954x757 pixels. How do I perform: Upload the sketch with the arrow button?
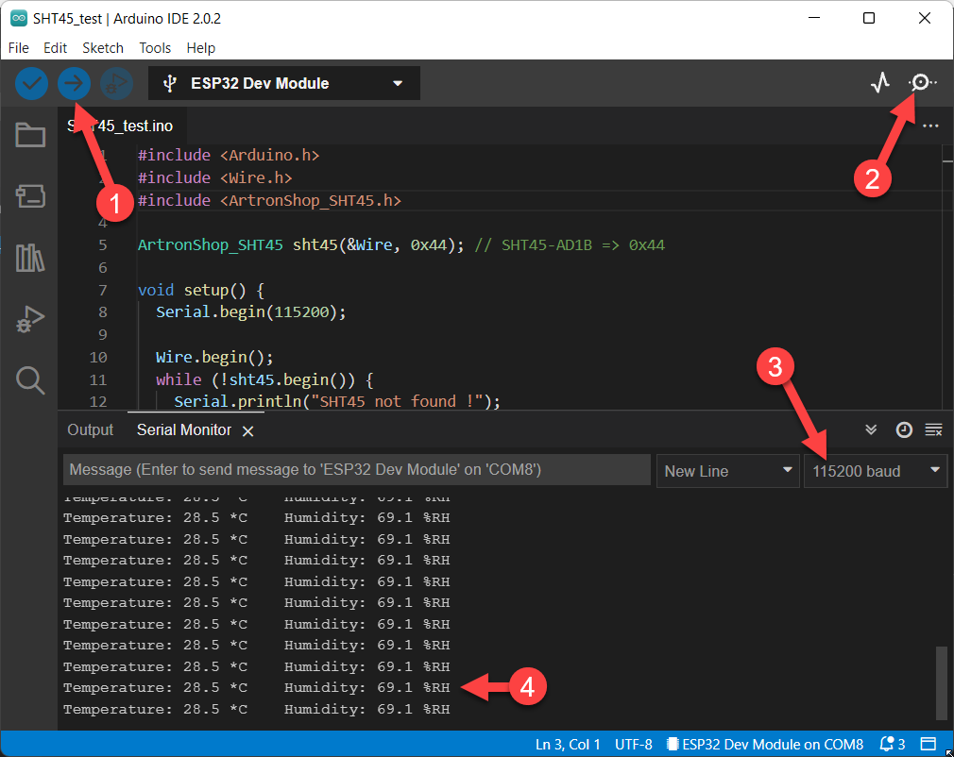[x=75, y=83]
